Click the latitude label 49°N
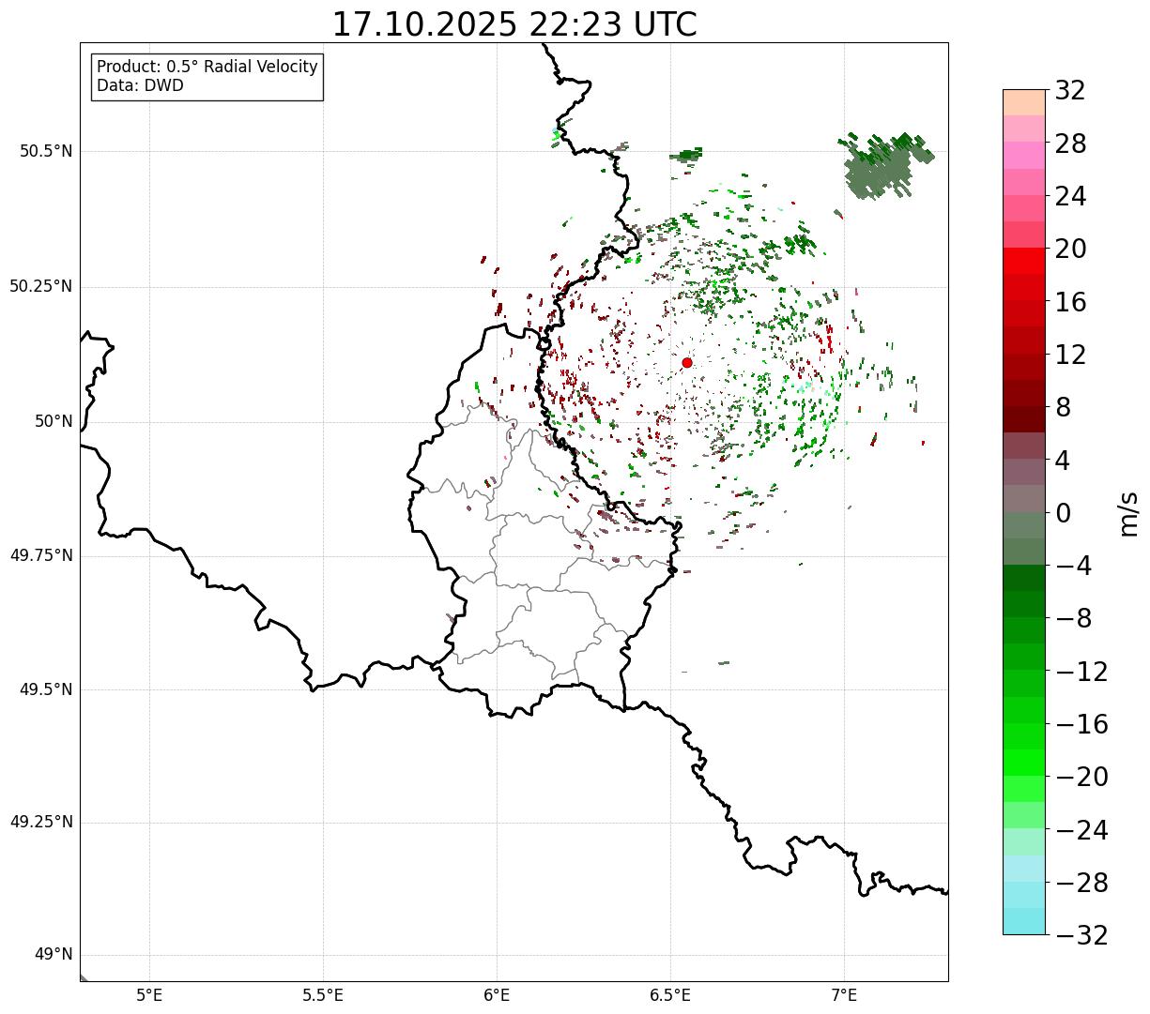This screenshot has width=1150, height=1014. point(54,955)
